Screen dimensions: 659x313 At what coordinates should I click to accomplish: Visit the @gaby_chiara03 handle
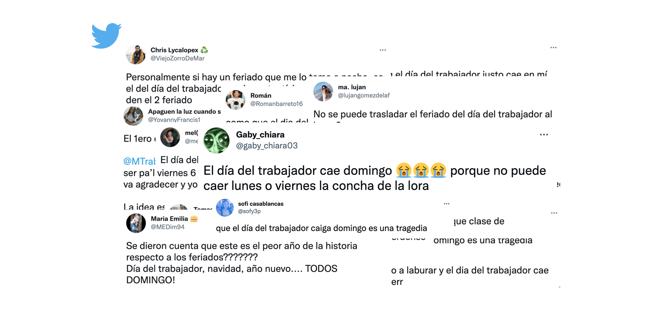point(267,146)
